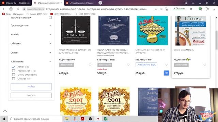The image size is (218, 122).
Task: Open the downloads arrow icon
Action: coord(214,9)
